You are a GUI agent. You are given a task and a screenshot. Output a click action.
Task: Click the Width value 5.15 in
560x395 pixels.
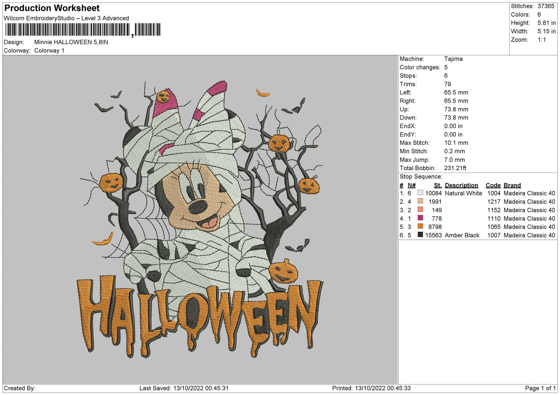[546, 31]
